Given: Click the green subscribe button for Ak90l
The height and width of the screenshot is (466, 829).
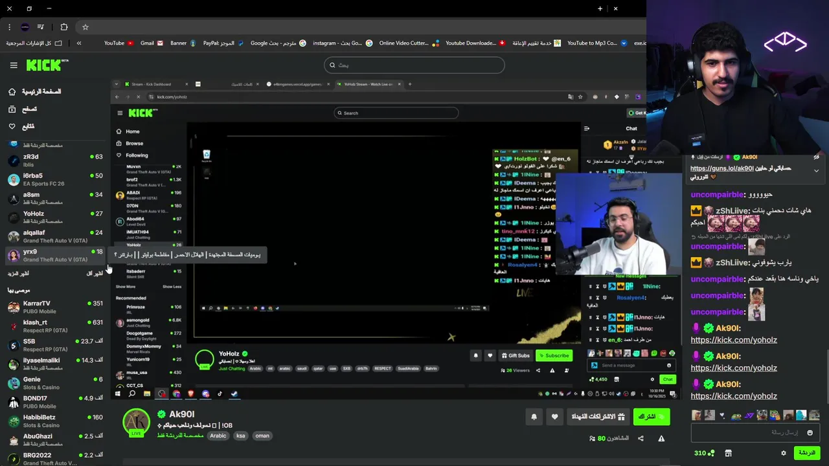Looking at the screenshot, I should (x=651, y=417).
